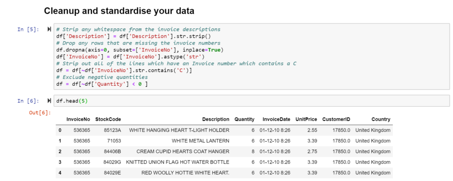The height and width of the screenshot is (181, 453).
Task: Click the Out[6] output prompt
Action: click(40, 113)
